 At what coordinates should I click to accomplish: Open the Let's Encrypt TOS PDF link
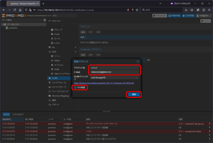(104, 83)
